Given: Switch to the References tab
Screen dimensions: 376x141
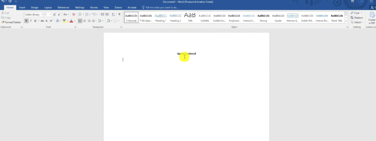Looking at the screenshot, I should [63, 7].
